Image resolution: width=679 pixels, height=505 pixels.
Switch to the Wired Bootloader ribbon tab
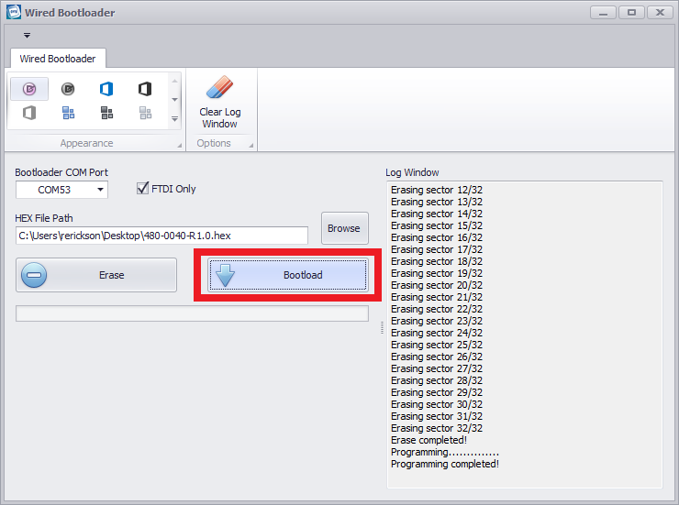coord(58,59)
